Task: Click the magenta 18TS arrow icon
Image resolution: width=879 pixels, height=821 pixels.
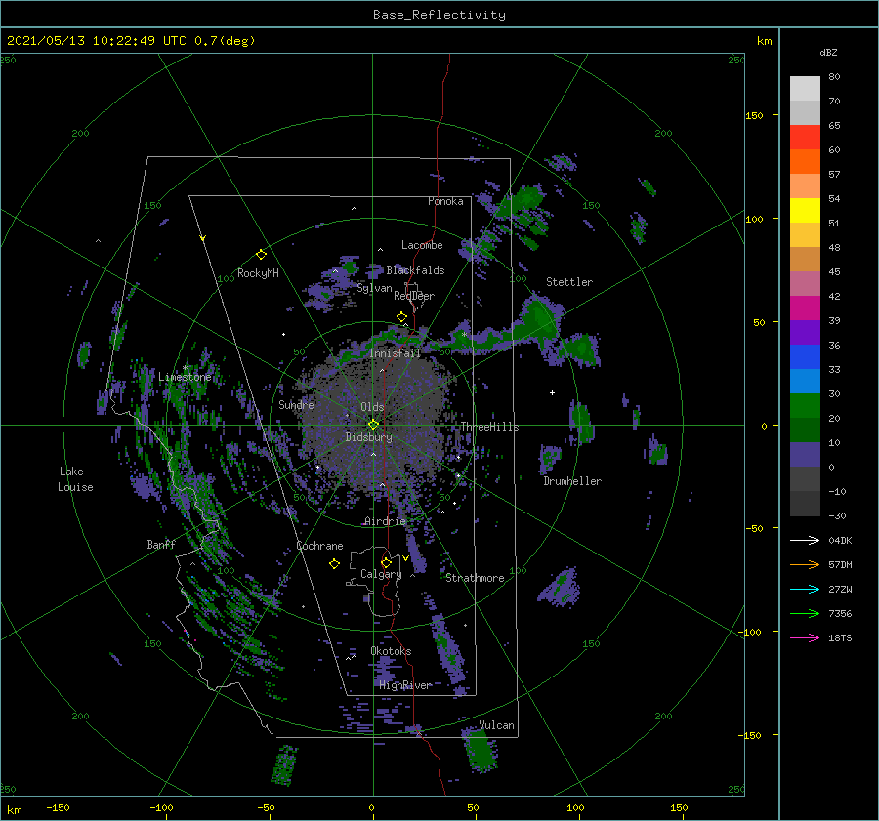Action: tap(805, 637)
